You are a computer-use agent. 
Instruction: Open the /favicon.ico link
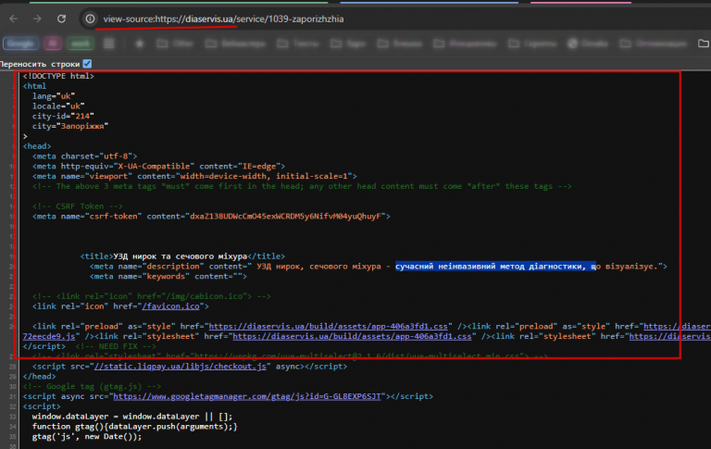coord(170,306)
